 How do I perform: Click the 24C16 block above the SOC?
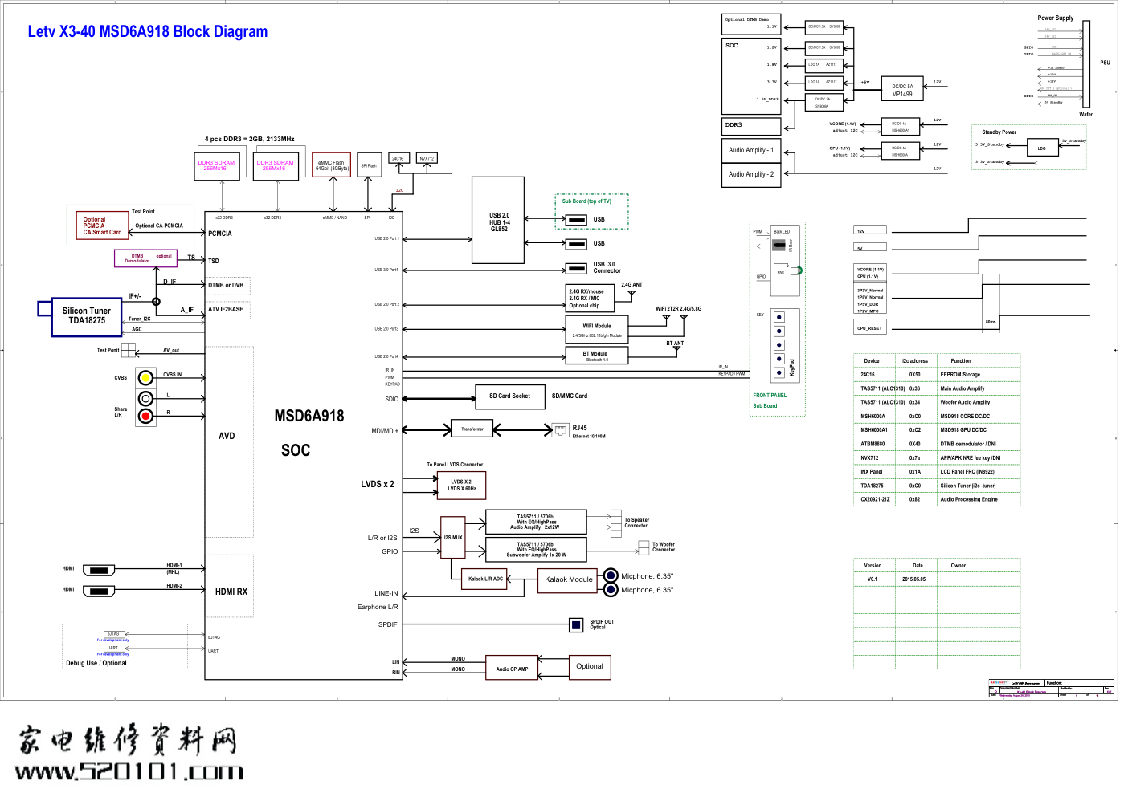point(398,159)
